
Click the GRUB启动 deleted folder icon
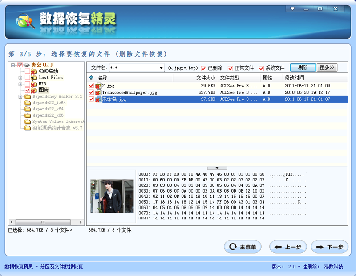[x=34, y=71]
